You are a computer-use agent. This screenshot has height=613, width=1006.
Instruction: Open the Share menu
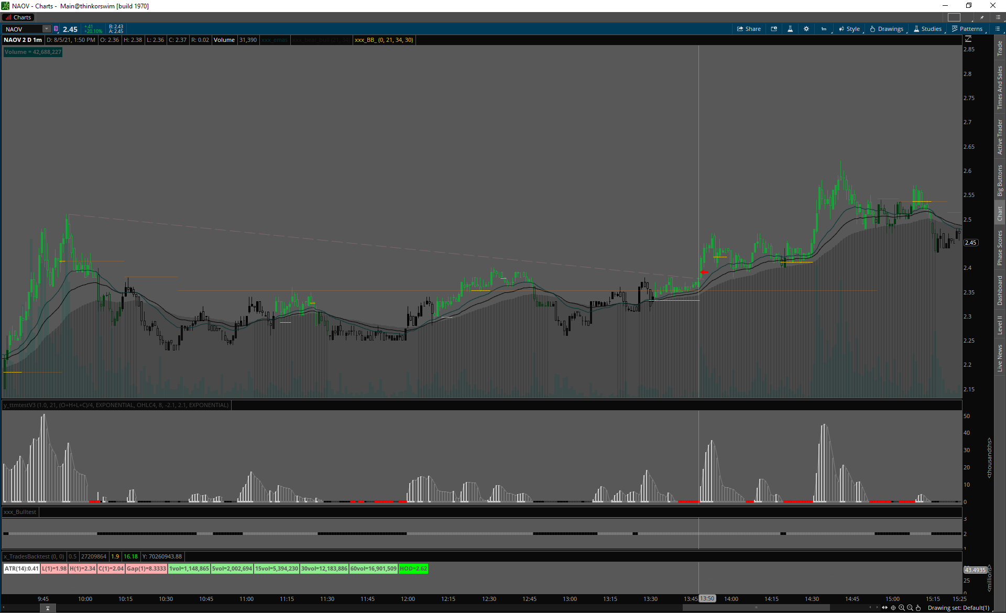point(749,29)
